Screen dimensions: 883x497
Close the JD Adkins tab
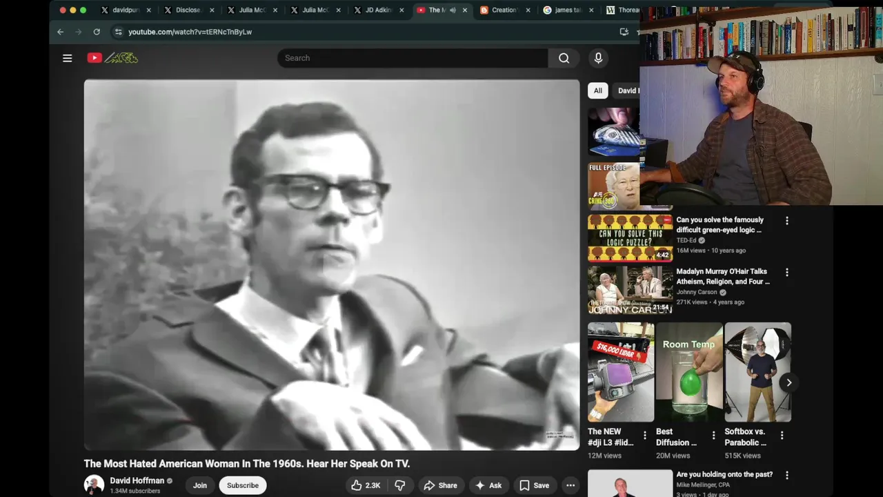[x=401, y=10]
